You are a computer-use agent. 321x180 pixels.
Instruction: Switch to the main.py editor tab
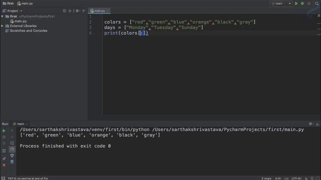tap(99, 11)
